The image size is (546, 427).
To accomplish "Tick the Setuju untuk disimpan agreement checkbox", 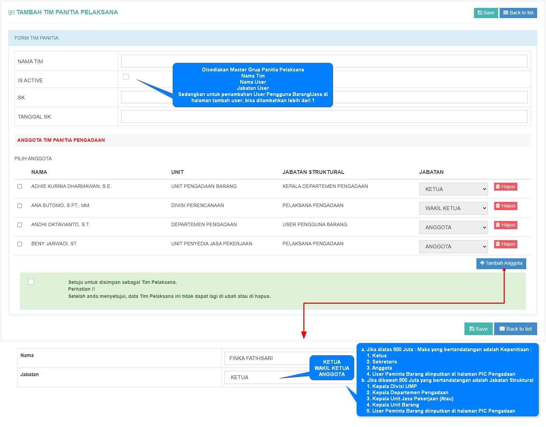I will [31, 282].
